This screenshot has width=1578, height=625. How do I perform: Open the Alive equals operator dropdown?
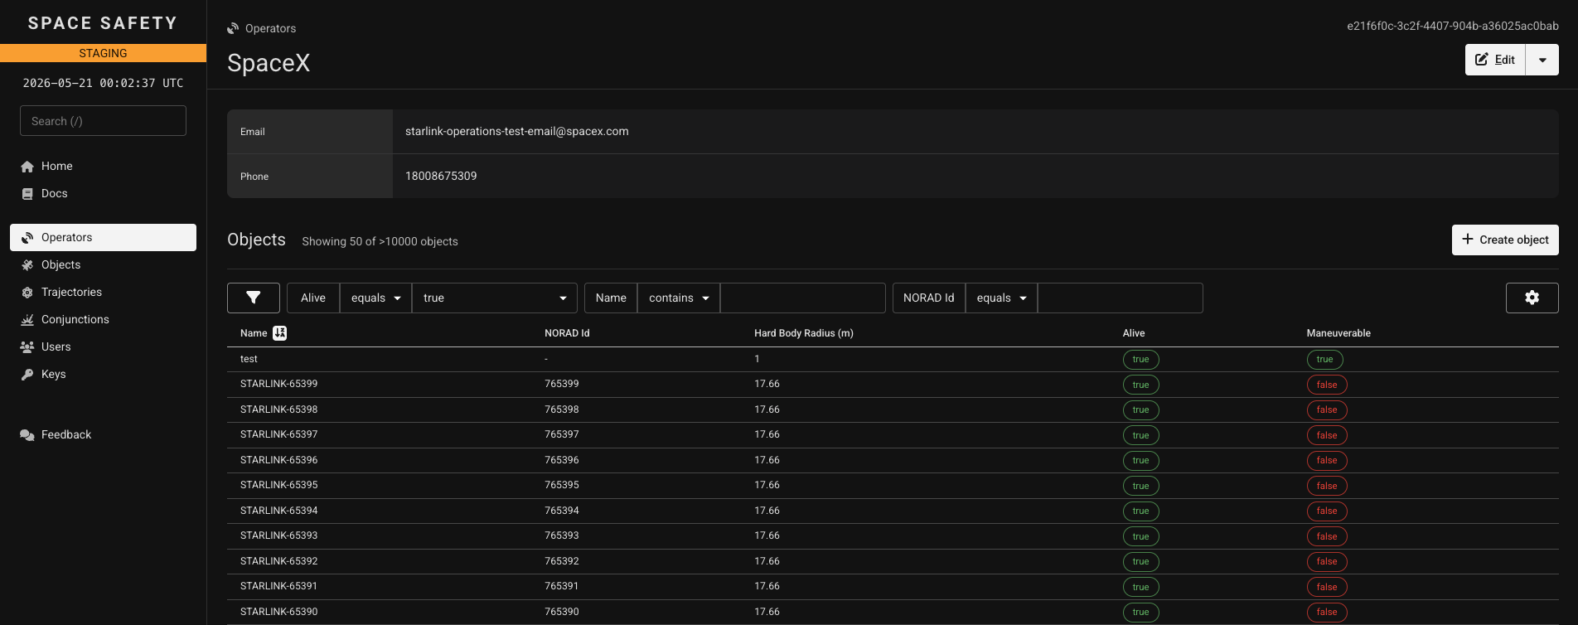click(x=375, y=298)
